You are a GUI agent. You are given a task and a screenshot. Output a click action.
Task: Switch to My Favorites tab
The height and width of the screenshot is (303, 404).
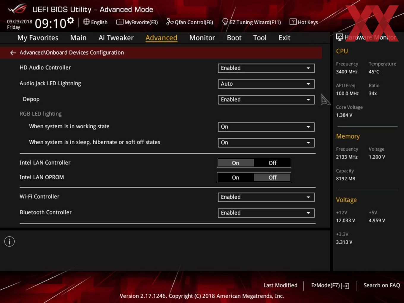click(x=38, y=38)
